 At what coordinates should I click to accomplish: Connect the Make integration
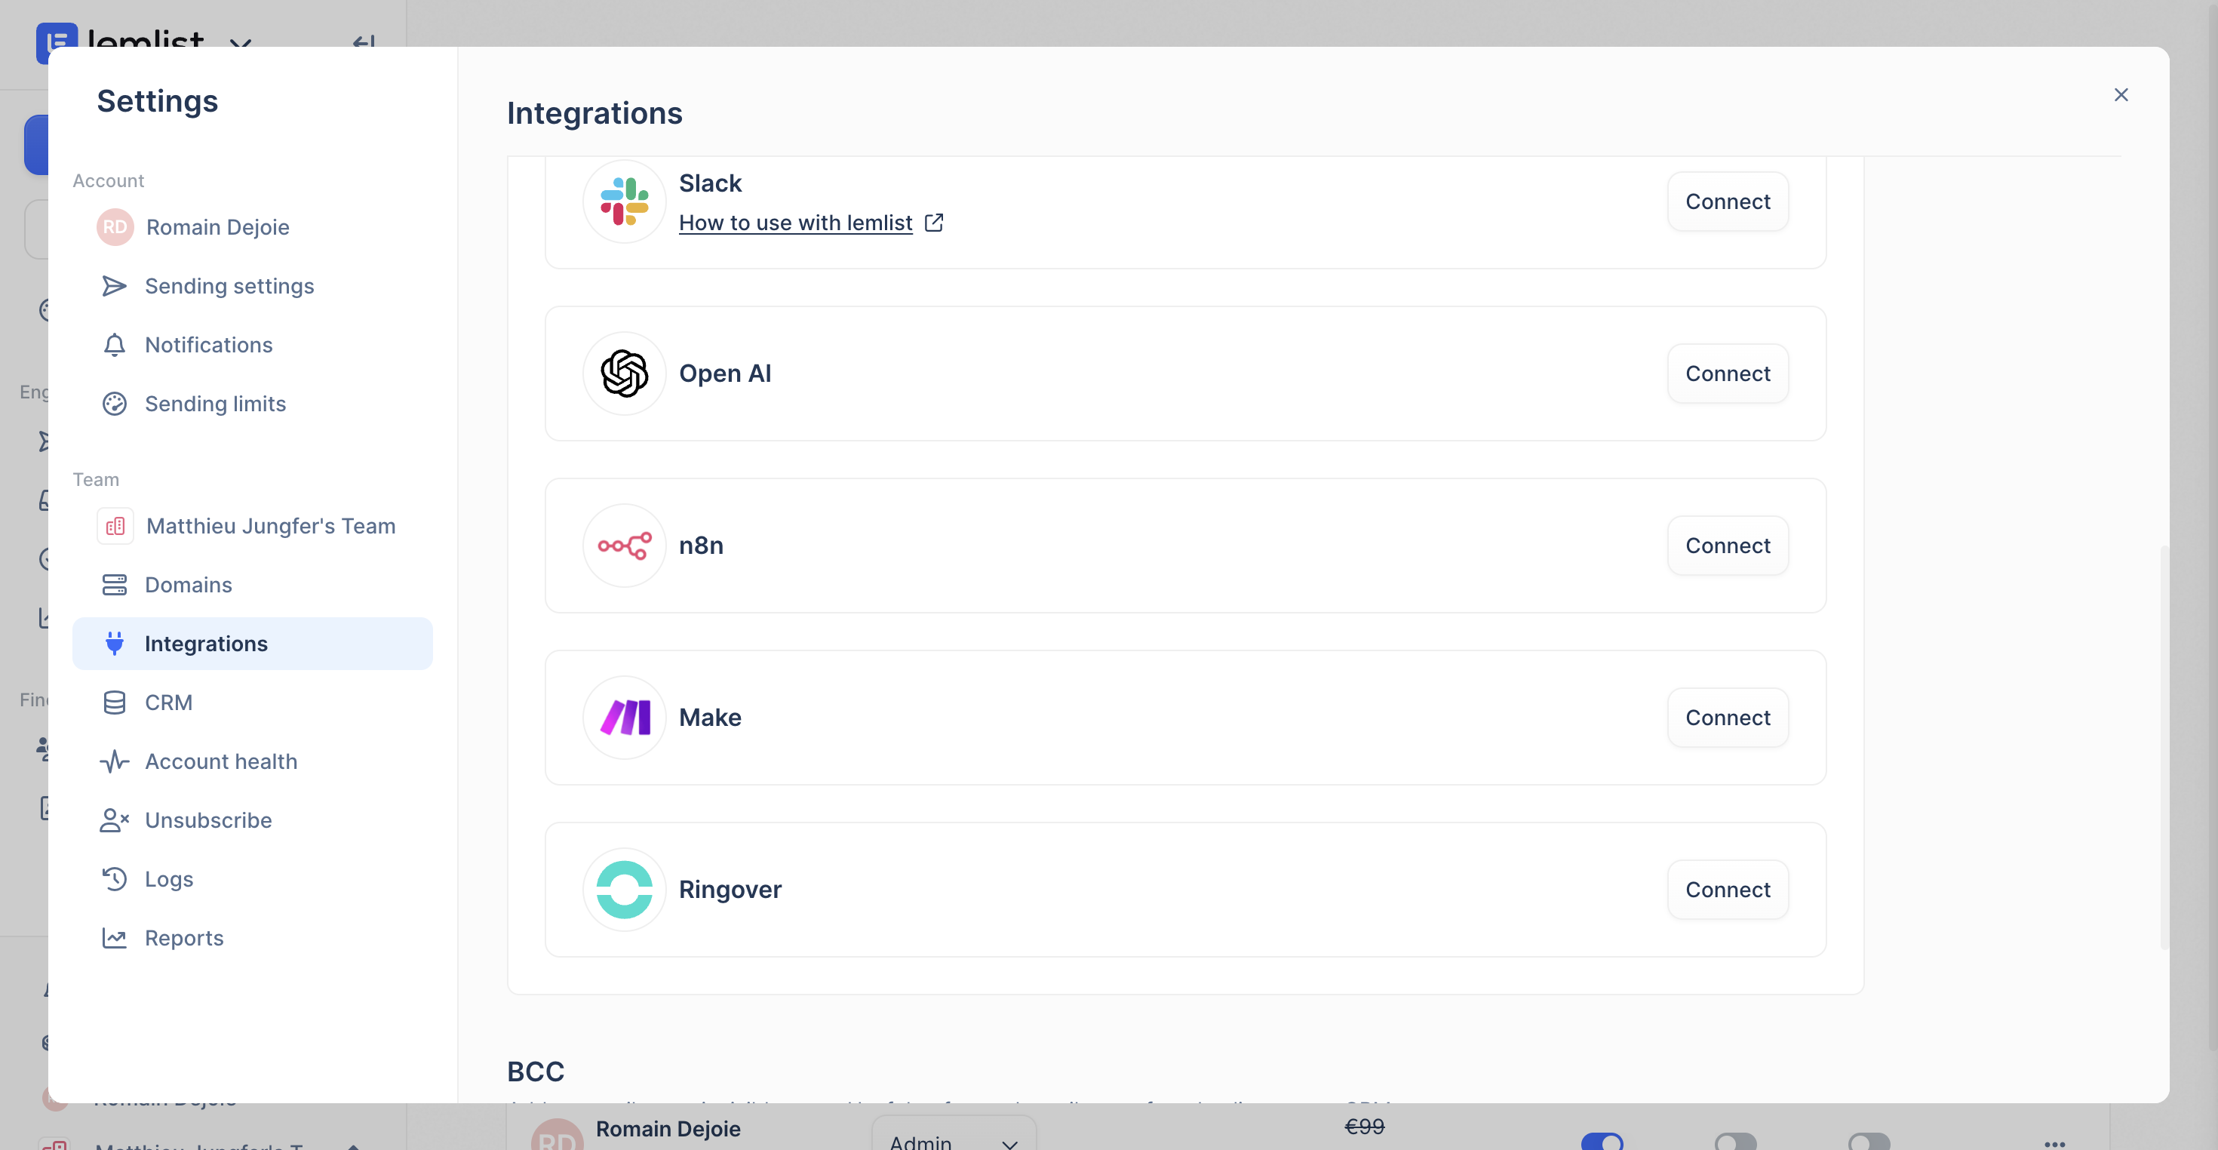[1727, 718]
